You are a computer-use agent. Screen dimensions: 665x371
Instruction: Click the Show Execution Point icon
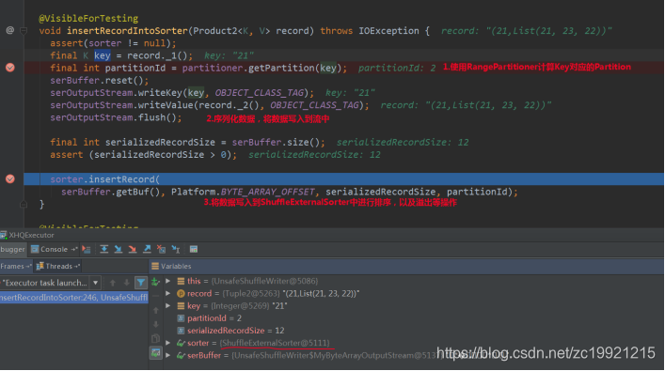point(87,250)
